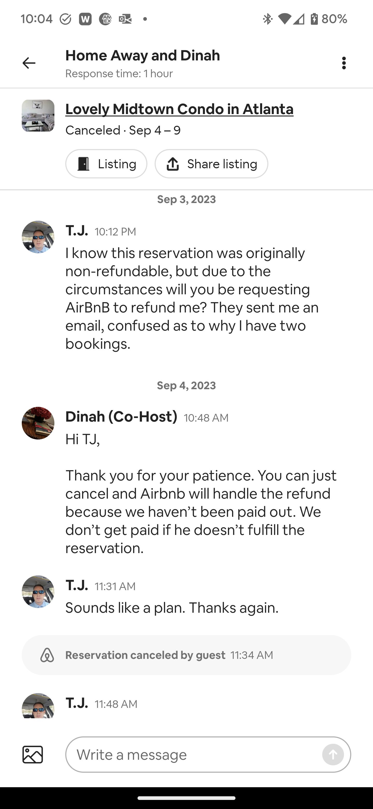Open the three-dot overflow menu
Screen dimensions: 373x809
[344, 63]
